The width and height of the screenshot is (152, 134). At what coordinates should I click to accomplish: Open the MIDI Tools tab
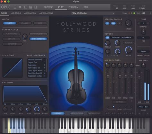pyautogui.click(x=16, y=13)
